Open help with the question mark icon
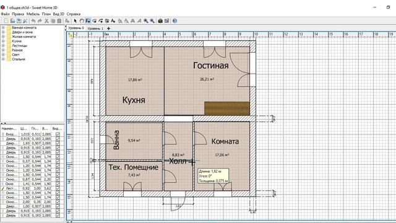 [174, 21]
